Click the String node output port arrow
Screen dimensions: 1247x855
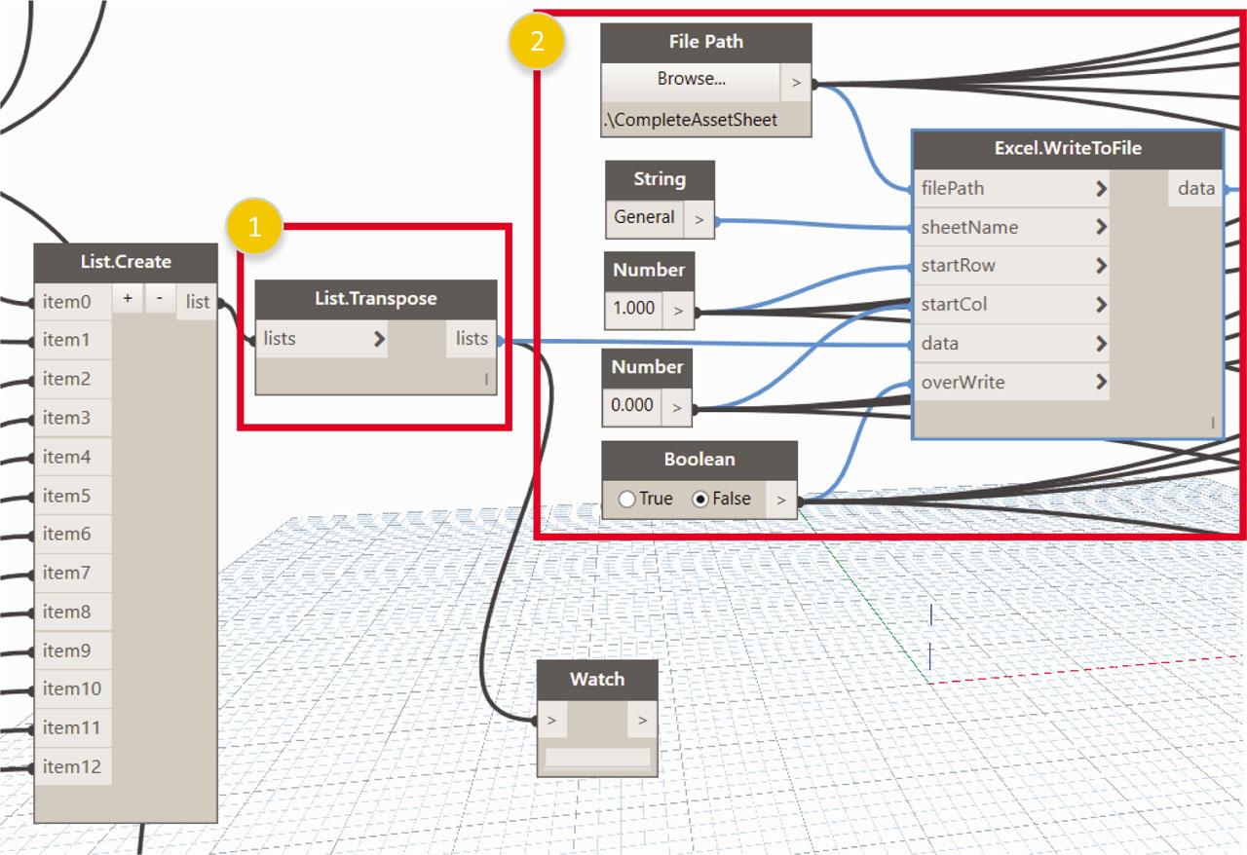click(x=699, y=220)
